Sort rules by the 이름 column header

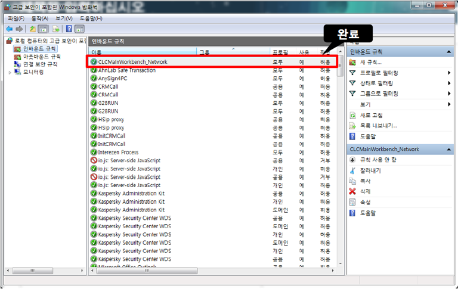click(143, 52)
